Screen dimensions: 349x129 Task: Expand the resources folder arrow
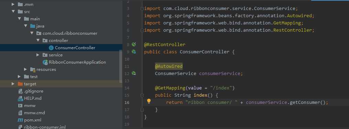(25, 69)
